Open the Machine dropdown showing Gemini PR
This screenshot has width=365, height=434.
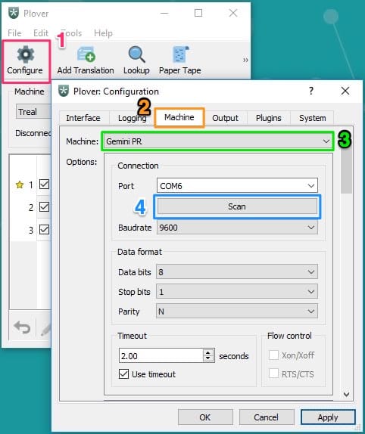coord(217,141)
